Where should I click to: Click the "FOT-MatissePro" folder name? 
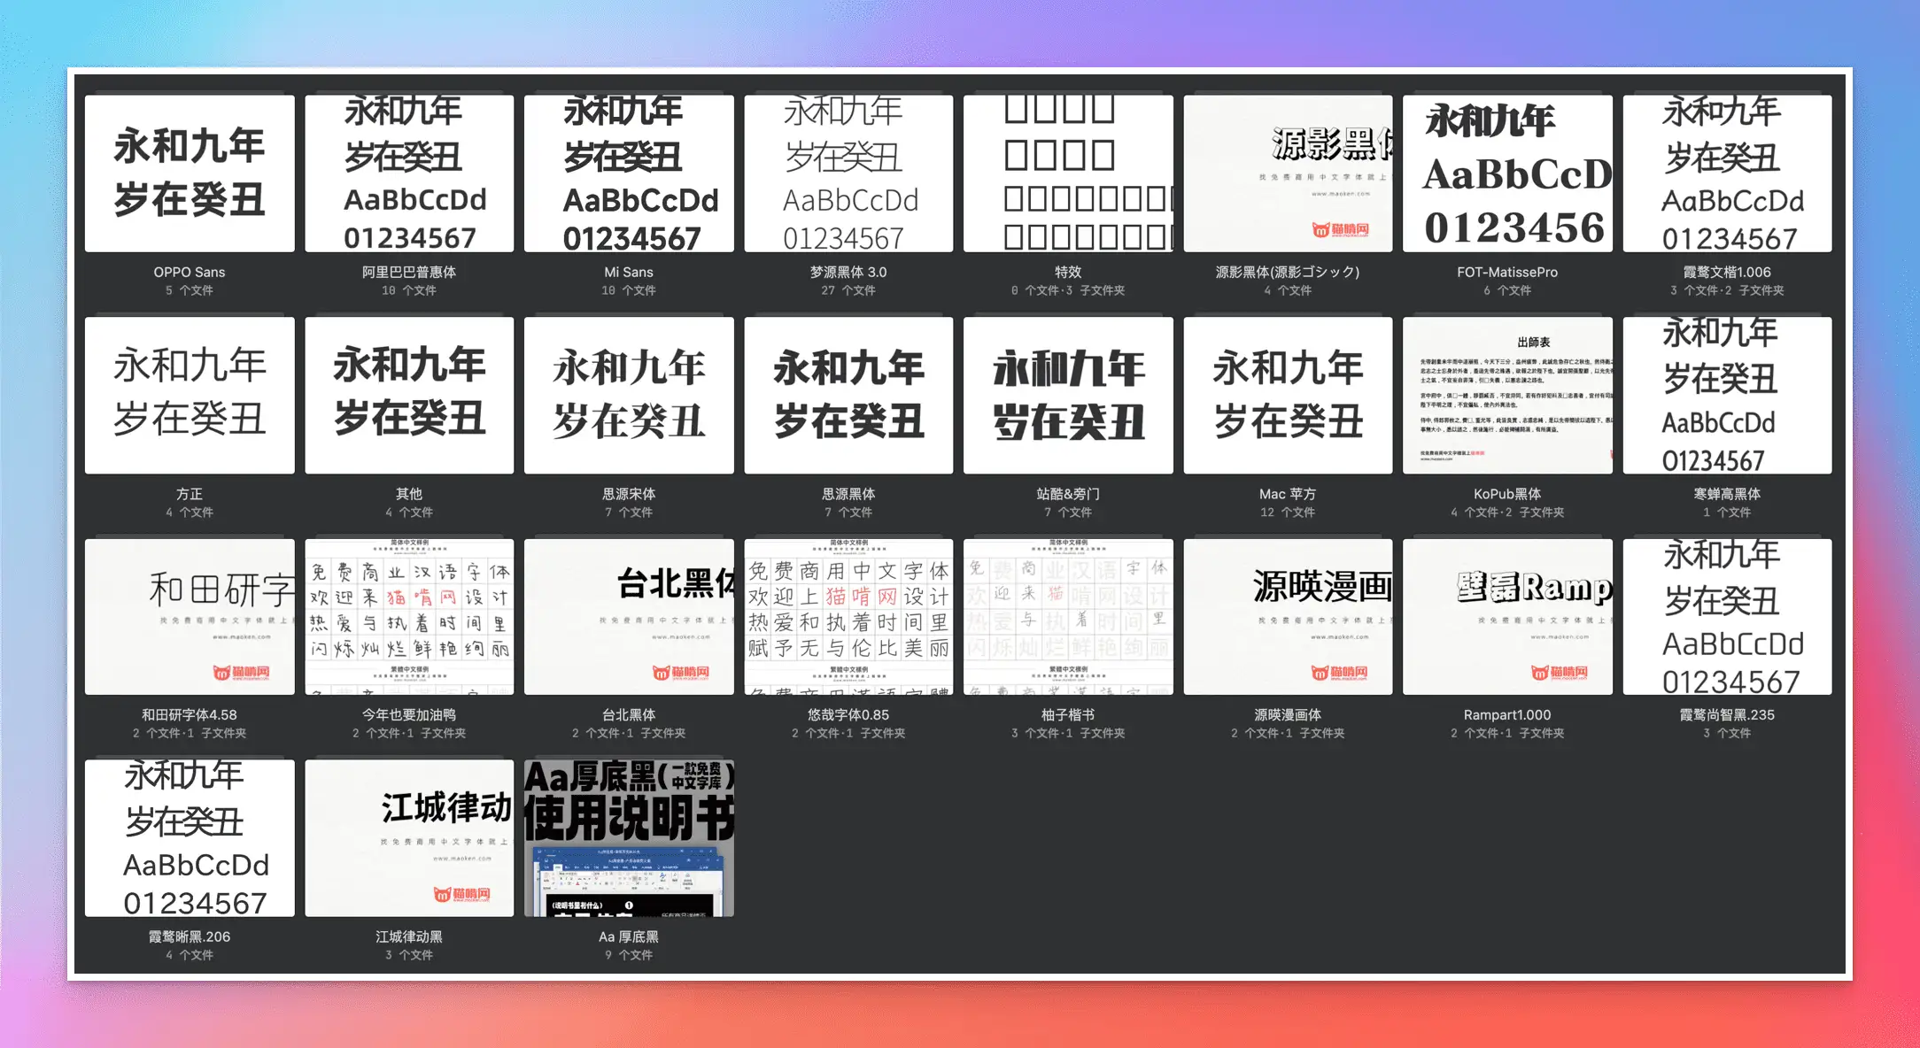[x=1507, y=272]
